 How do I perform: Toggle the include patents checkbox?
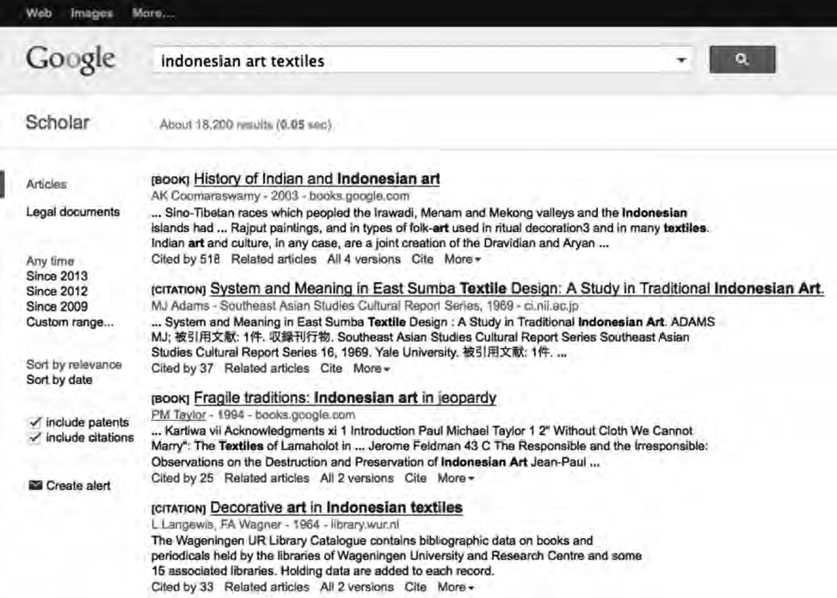point(34,422)
